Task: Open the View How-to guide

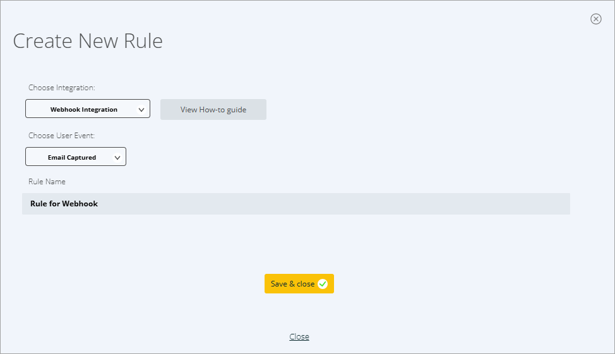Action: point(213,109)
